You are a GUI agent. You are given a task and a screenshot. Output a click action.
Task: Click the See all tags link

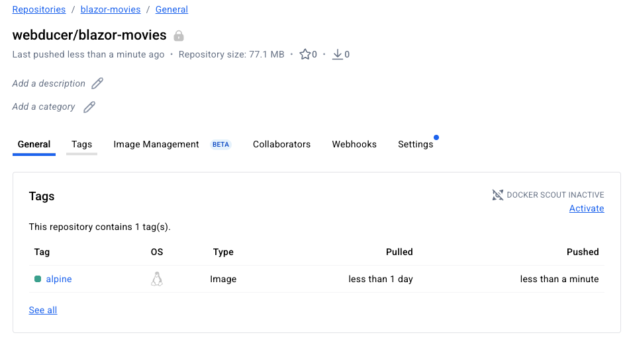click(x=43, y=310)
